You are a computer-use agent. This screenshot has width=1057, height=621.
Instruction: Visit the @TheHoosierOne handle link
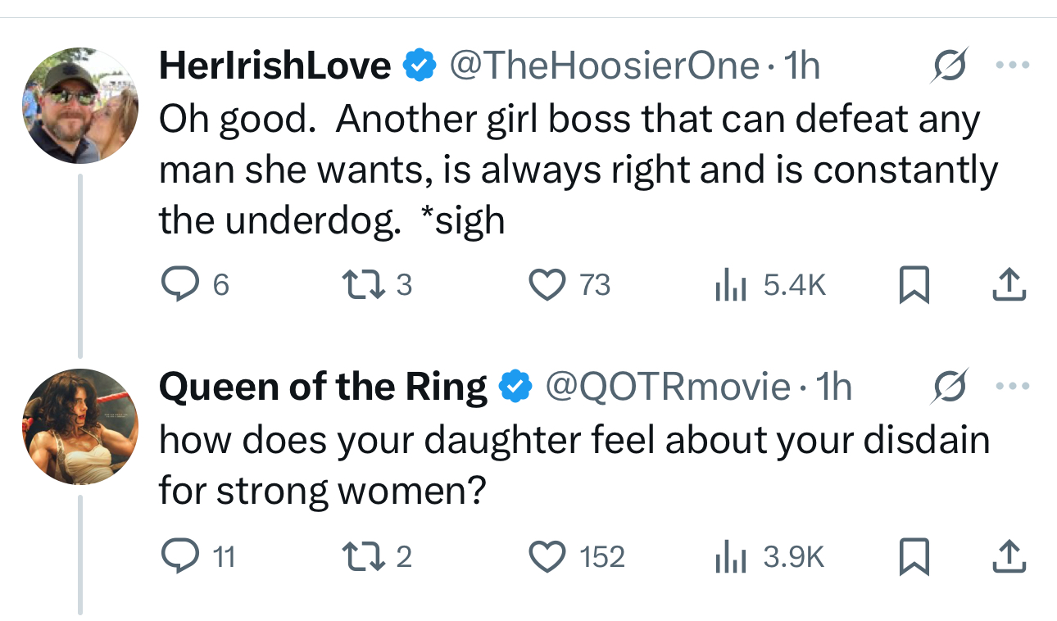[x=604, y=66]
